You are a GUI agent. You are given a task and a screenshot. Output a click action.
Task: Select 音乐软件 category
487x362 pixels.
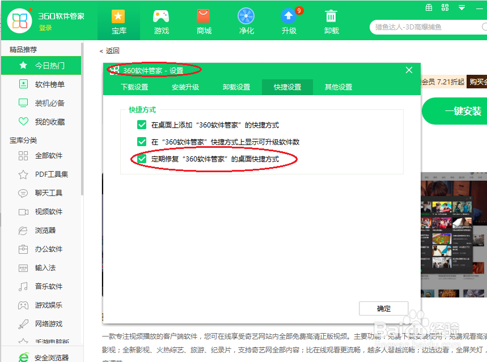pyautogui.click(x=41, y=286)
